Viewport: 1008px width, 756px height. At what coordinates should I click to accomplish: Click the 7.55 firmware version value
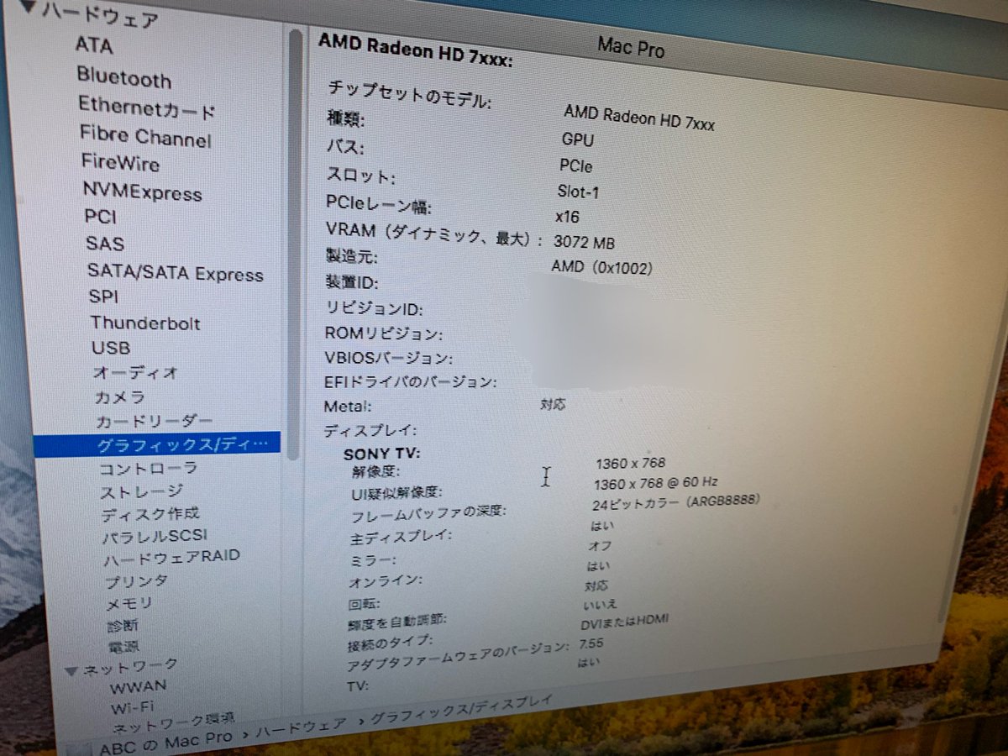591,643
